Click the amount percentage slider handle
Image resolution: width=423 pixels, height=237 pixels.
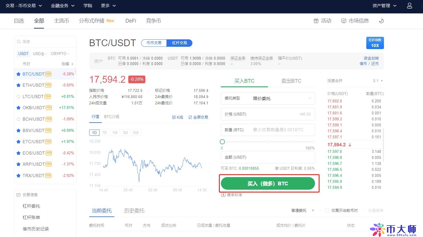(222, 142)
